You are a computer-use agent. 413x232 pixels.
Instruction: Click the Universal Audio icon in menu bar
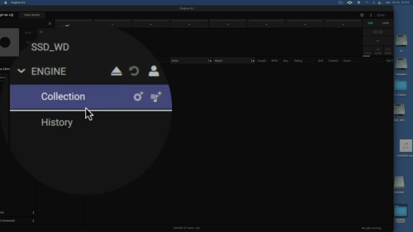pos(350,3)
